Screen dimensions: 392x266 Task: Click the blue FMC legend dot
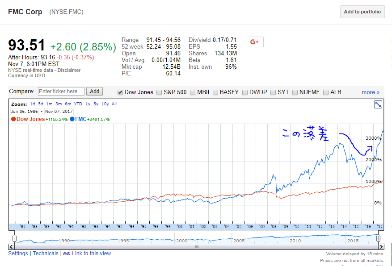tap(72, 119)
